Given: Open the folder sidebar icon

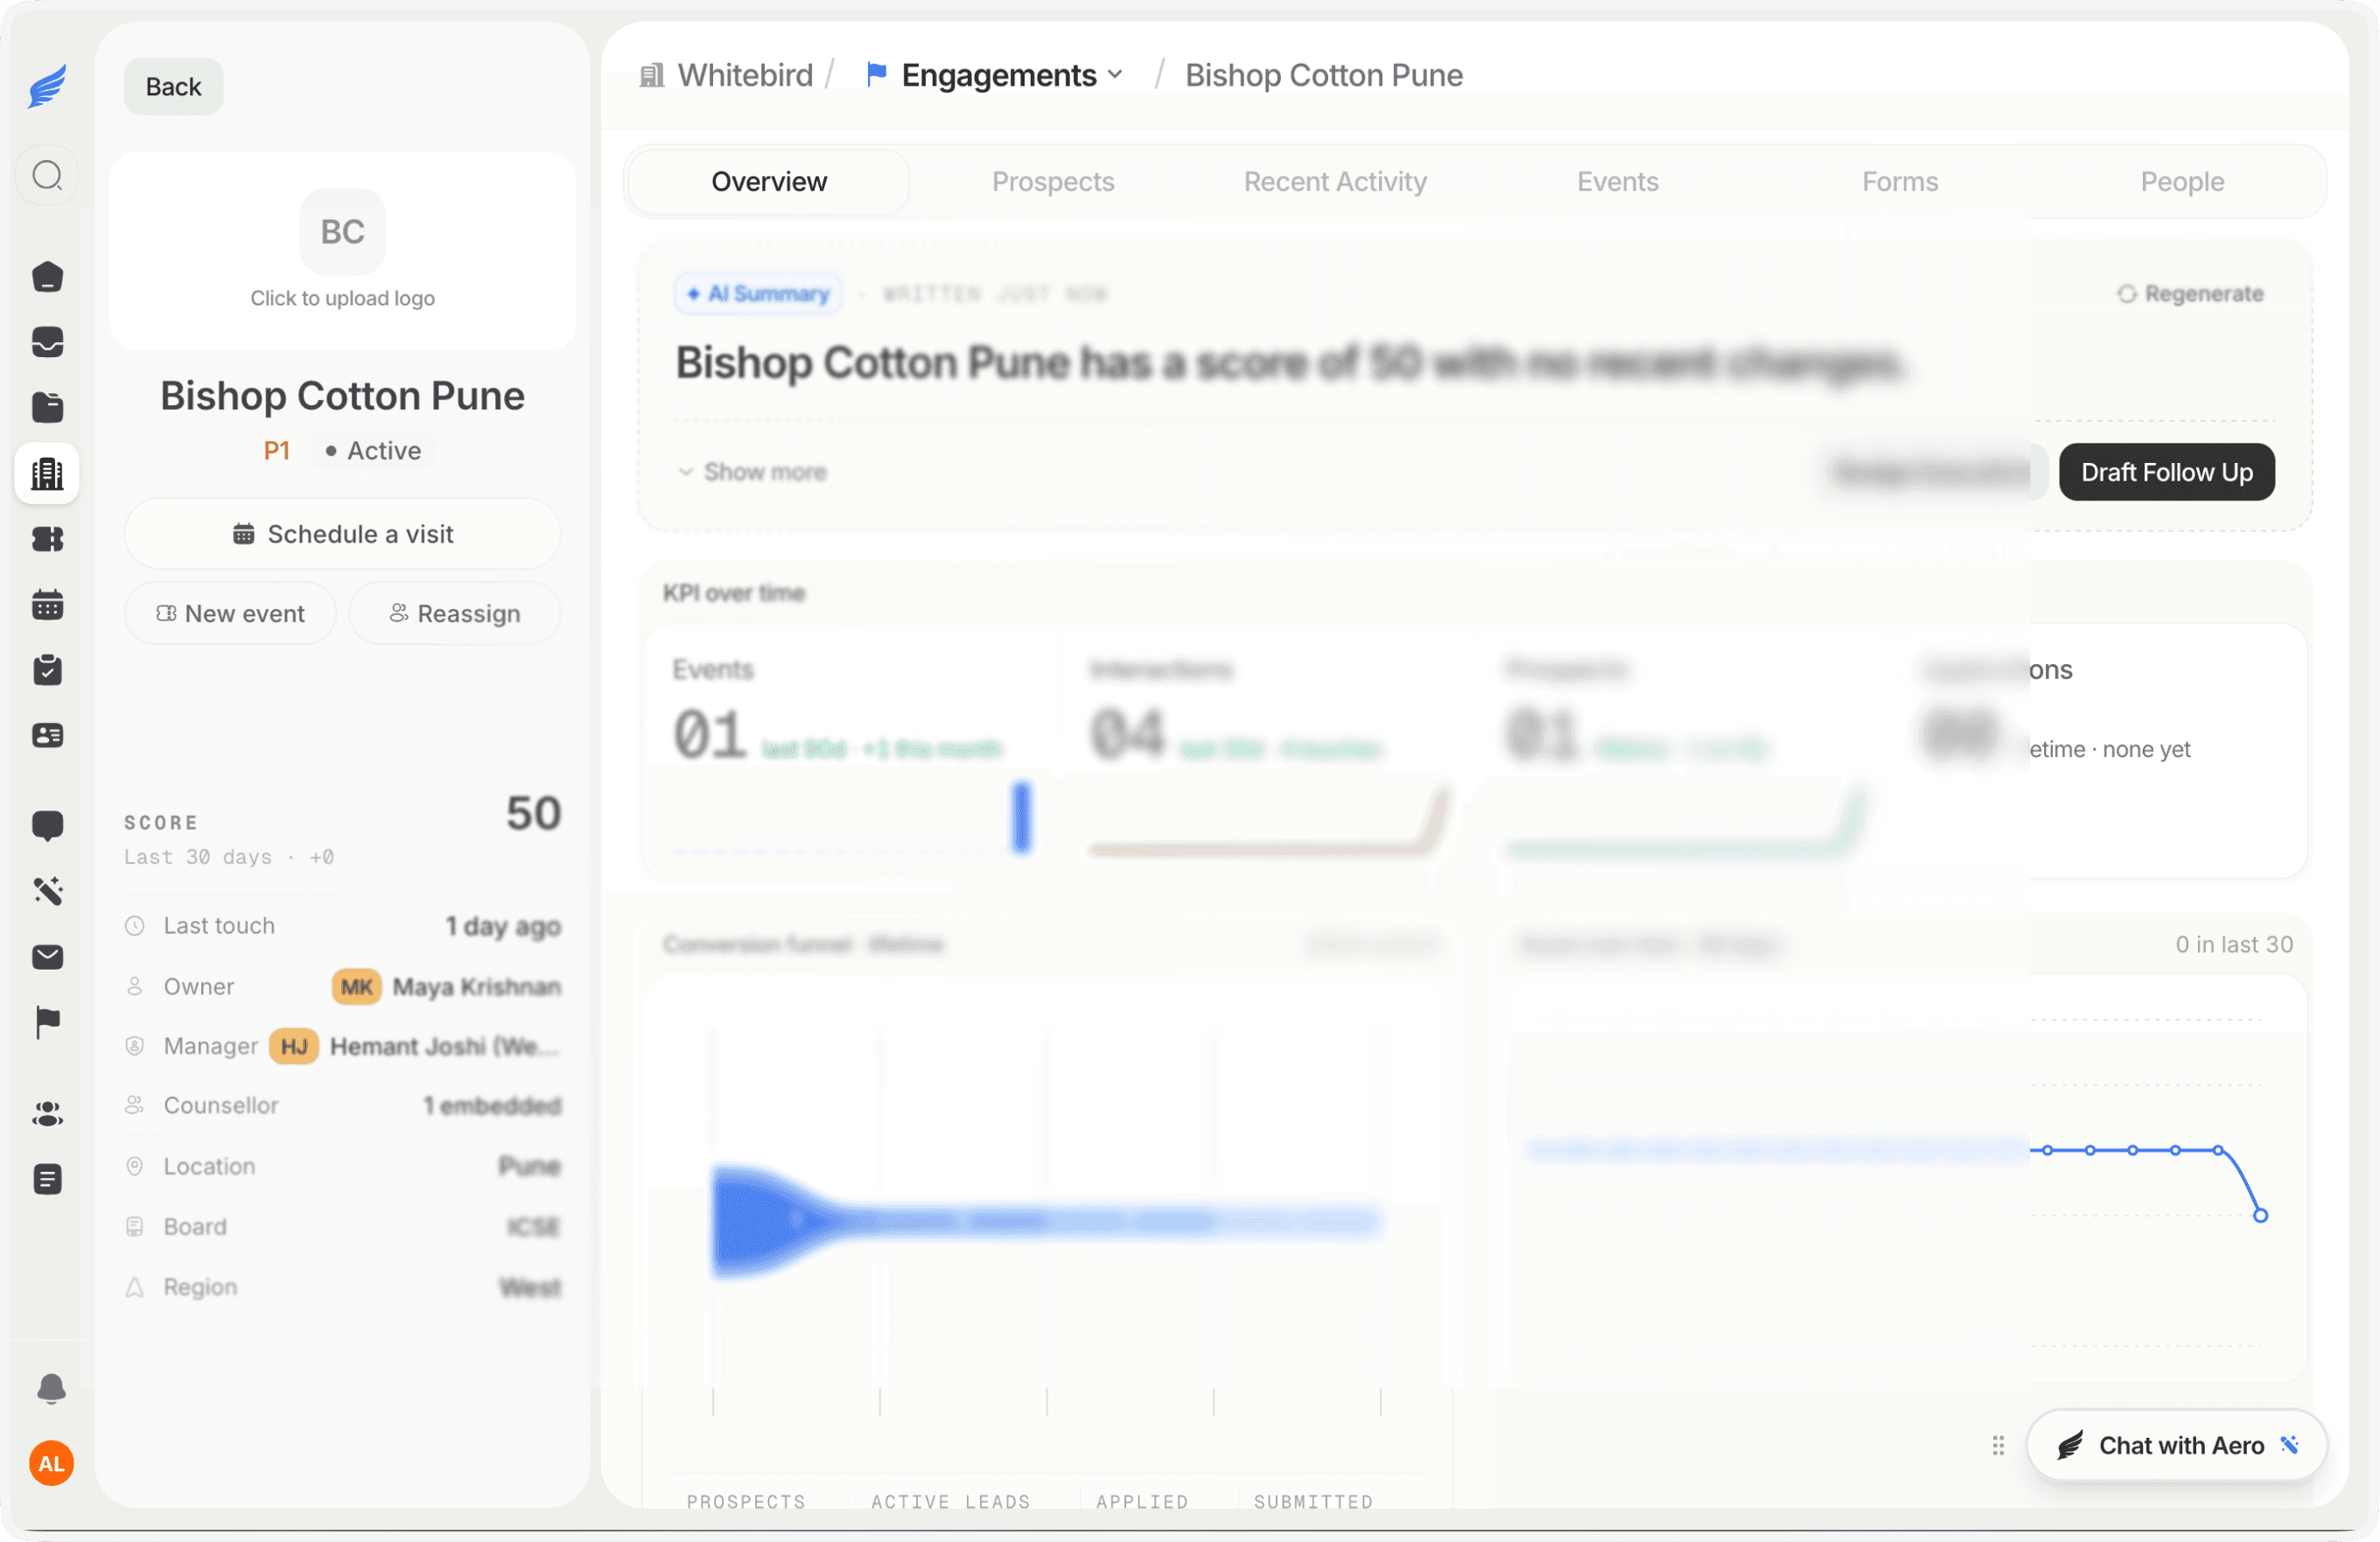Looking at the screenshot, I should click(x=47, y=407).
